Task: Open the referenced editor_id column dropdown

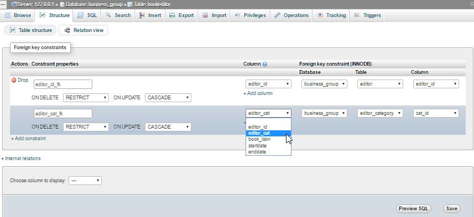Action: click(x=436, y=84)
